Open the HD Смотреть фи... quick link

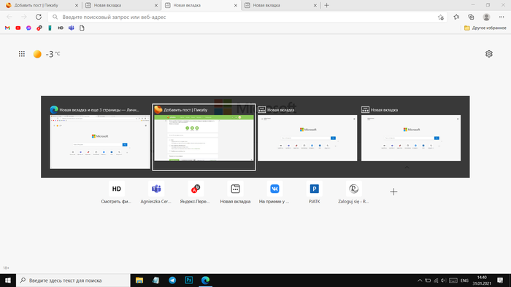click(x=116, y=192)
